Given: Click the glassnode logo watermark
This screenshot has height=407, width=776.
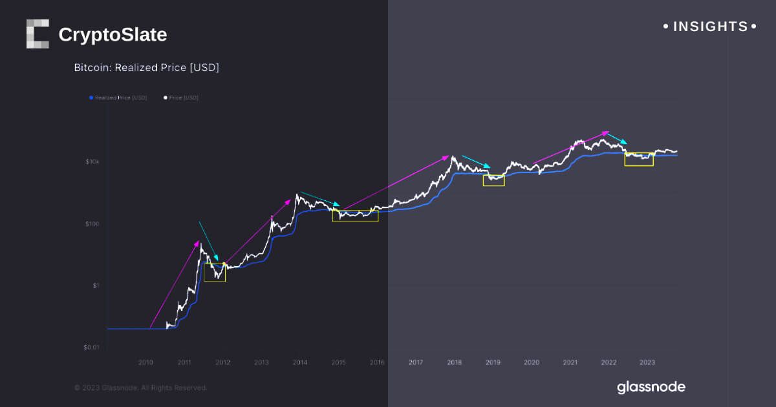Looking at the screenshot, I should (651, 387).
